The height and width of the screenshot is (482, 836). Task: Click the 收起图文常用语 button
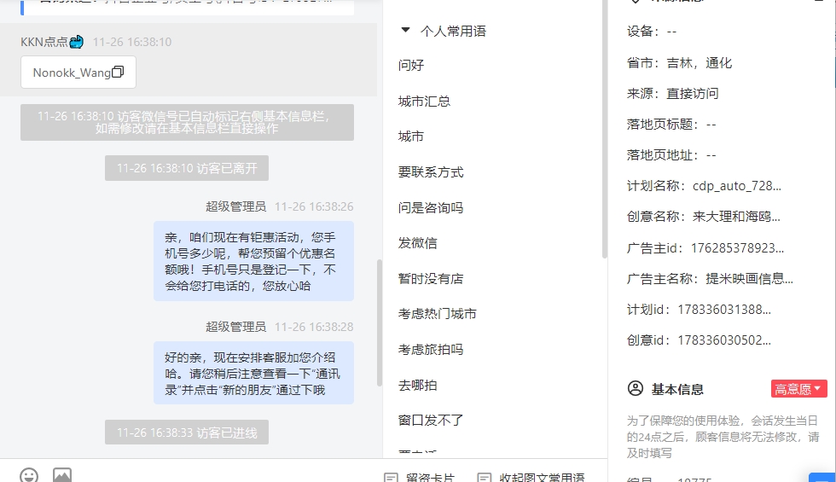531,477
